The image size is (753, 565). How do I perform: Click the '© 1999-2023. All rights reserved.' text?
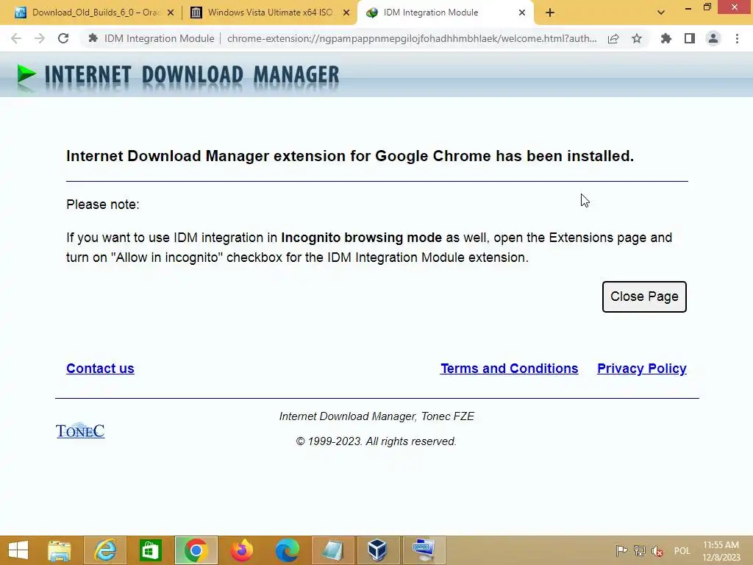[x=376, y=441]
